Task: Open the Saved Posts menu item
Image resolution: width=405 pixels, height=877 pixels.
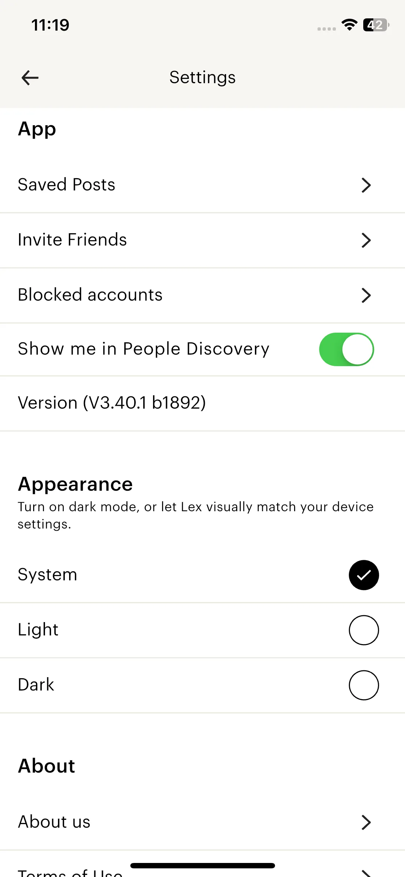Action: click(67, 185)
